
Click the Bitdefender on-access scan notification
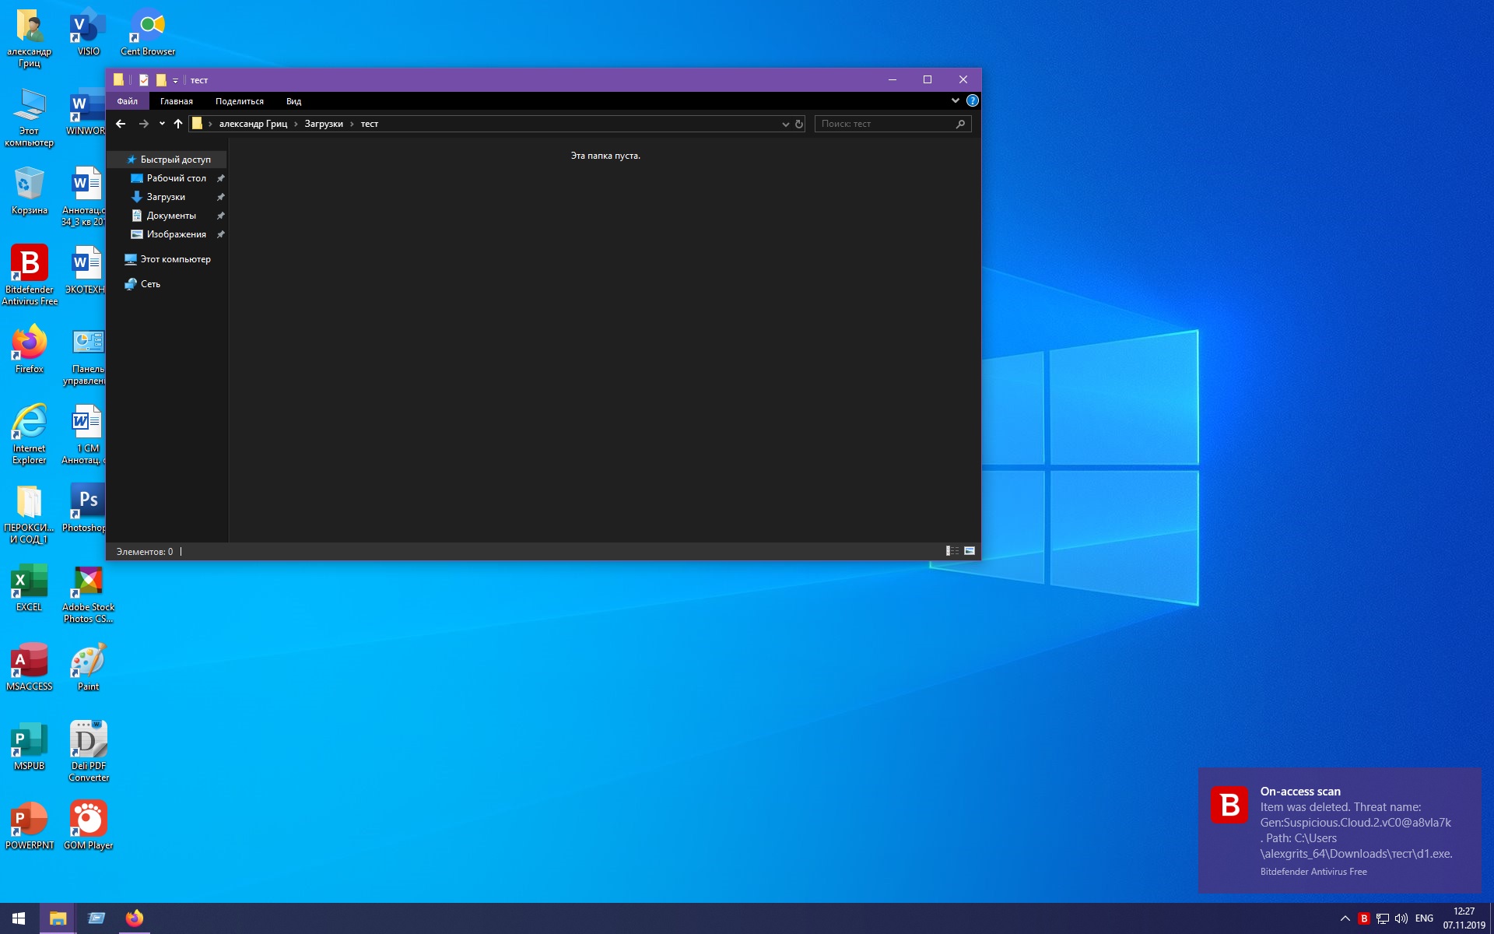[1339, 830]
